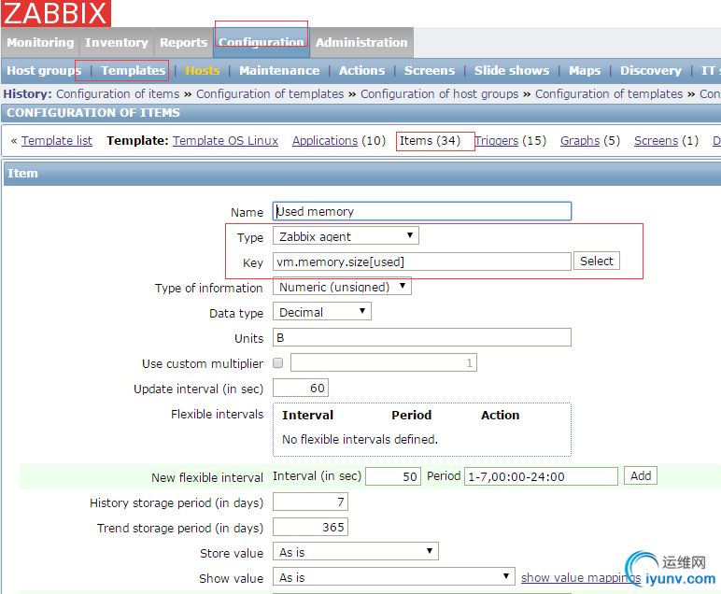Focus the Name field Used memory
Screen dimensions: 721x594
click(x=421, y=211)
